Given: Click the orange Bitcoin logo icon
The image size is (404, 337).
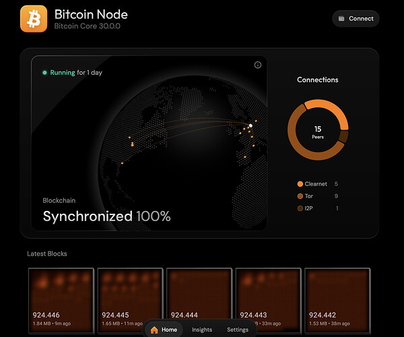Looking at the screenshot, I should click(x=34, y=19).
